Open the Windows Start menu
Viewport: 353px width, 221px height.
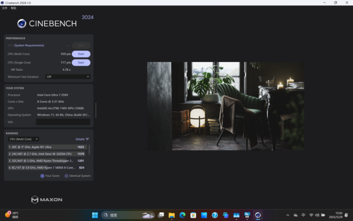[x=95, y=215]
